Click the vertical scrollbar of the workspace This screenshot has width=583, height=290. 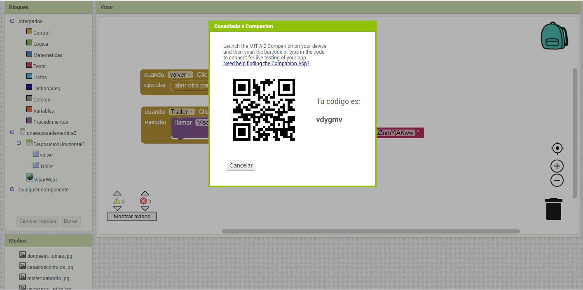tap(575, 133)
